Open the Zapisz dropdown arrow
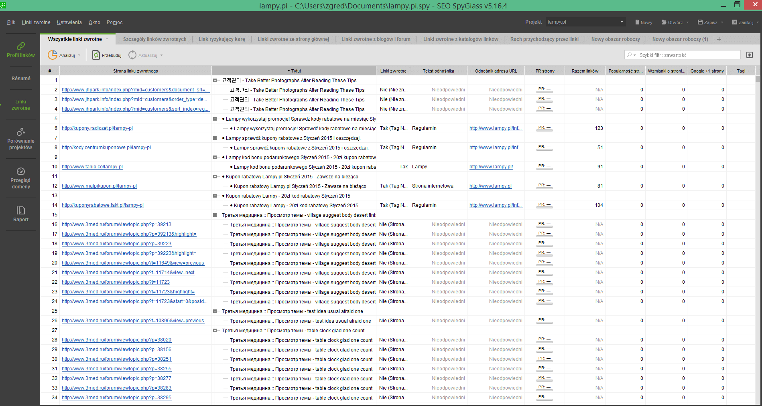The width and height of the screenshot is (762, 406). (x=722, y=22)
